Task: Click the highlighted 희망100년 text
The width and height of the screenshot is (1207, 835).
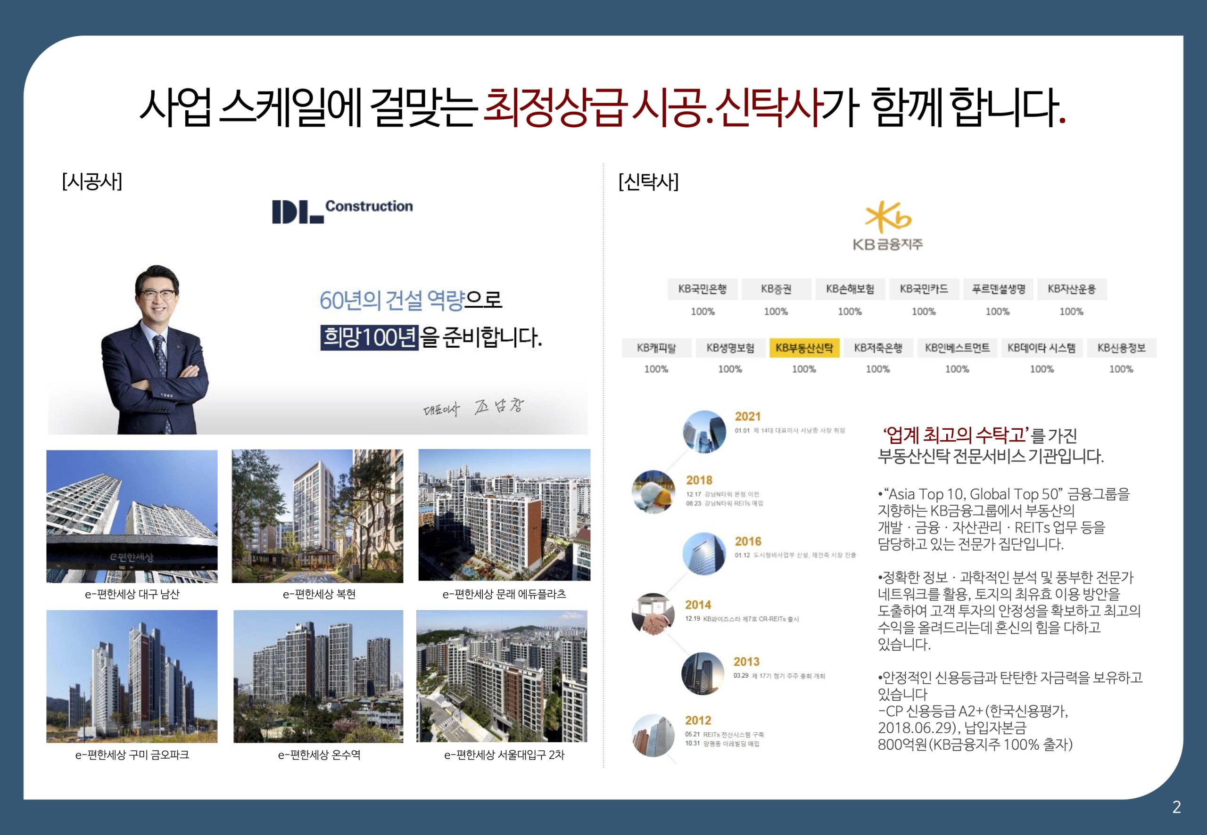Action: tap(370, 337)
